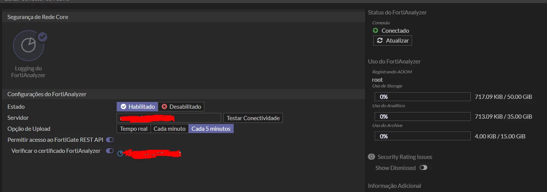Viewport: 547px width, 192px height.
Task: Click the clock icon beside the certificate
Action: [x=120, y=154]
